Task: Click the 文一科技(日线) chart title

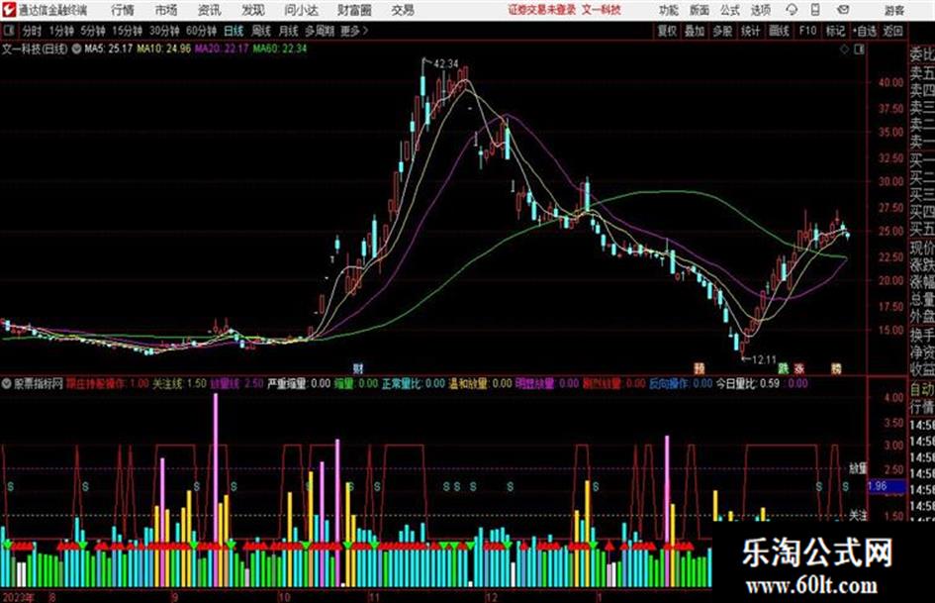Action: [35, 49]
